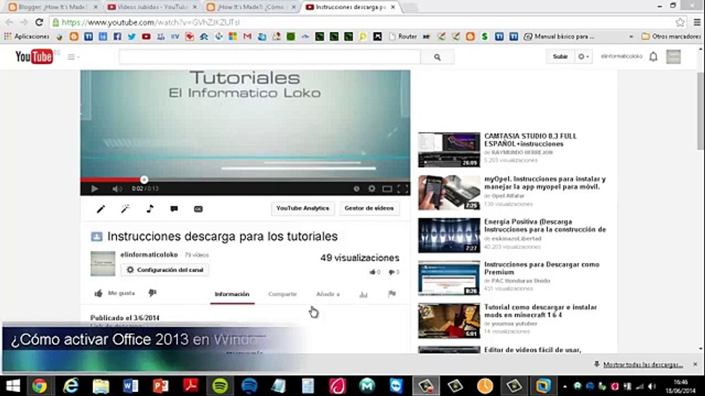The width and height of the screenshot is (705, 396).
Task: Open Chrome from the taskbar
Action: tap(39, 386)
